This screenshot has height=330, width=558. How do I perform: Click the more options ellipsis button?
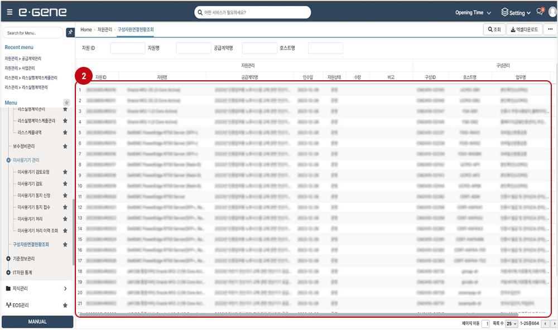[550, 30]
